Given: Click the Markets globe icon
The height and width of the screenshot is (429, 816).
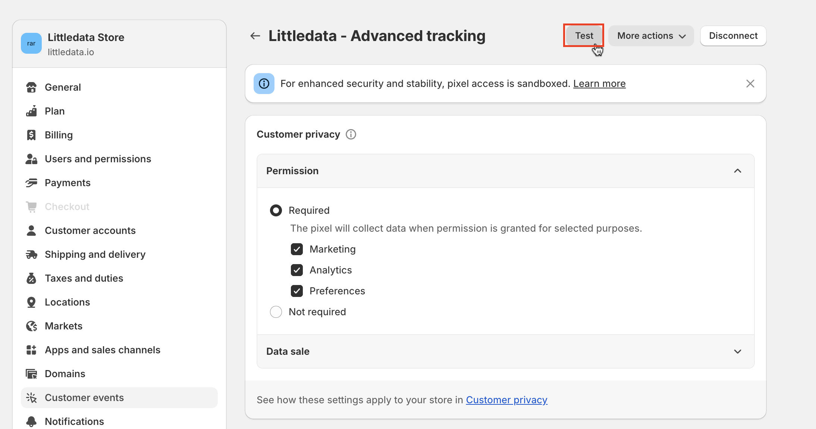Looking at the screenshot, I should [x=31, y=326].
